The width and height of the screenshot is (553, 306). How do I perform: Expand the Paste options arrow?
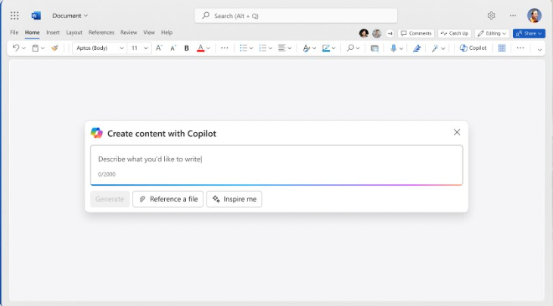pos(42,48)
